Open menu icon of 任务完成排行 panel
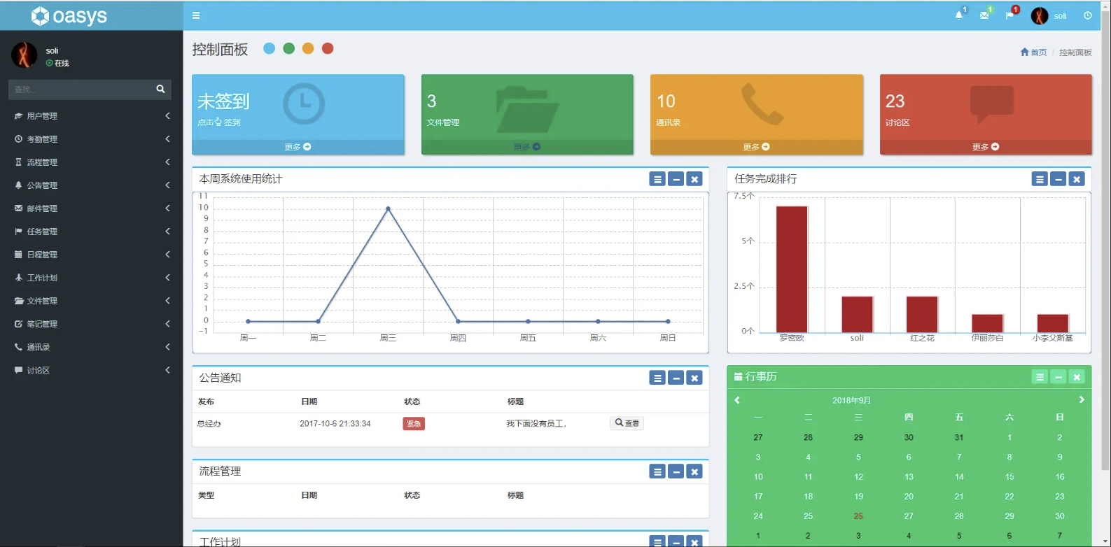 point(1040,179)
